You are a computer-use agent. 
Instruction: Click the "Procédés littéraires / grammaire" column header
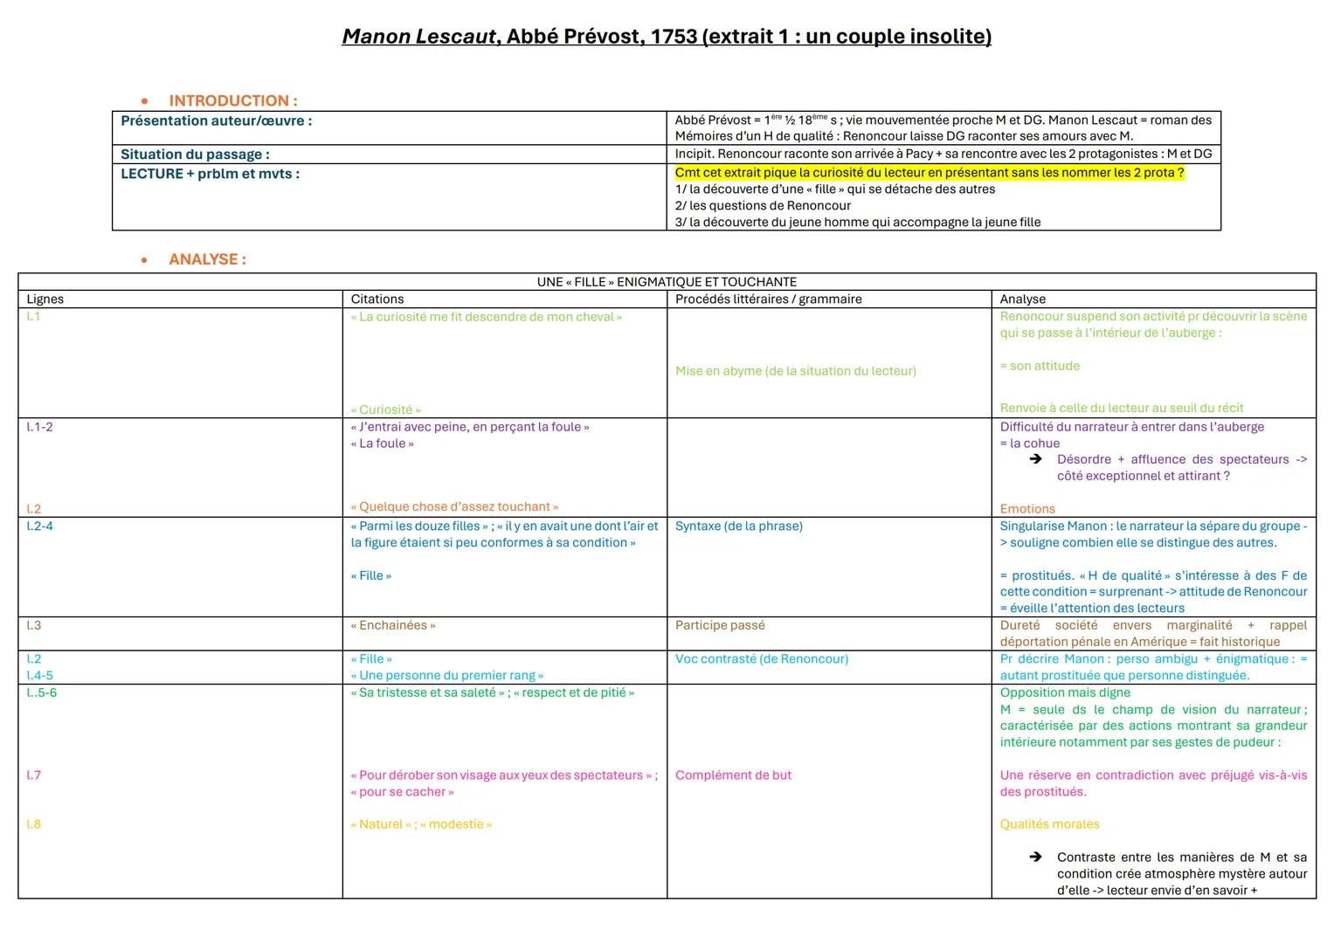coord(768,299)
